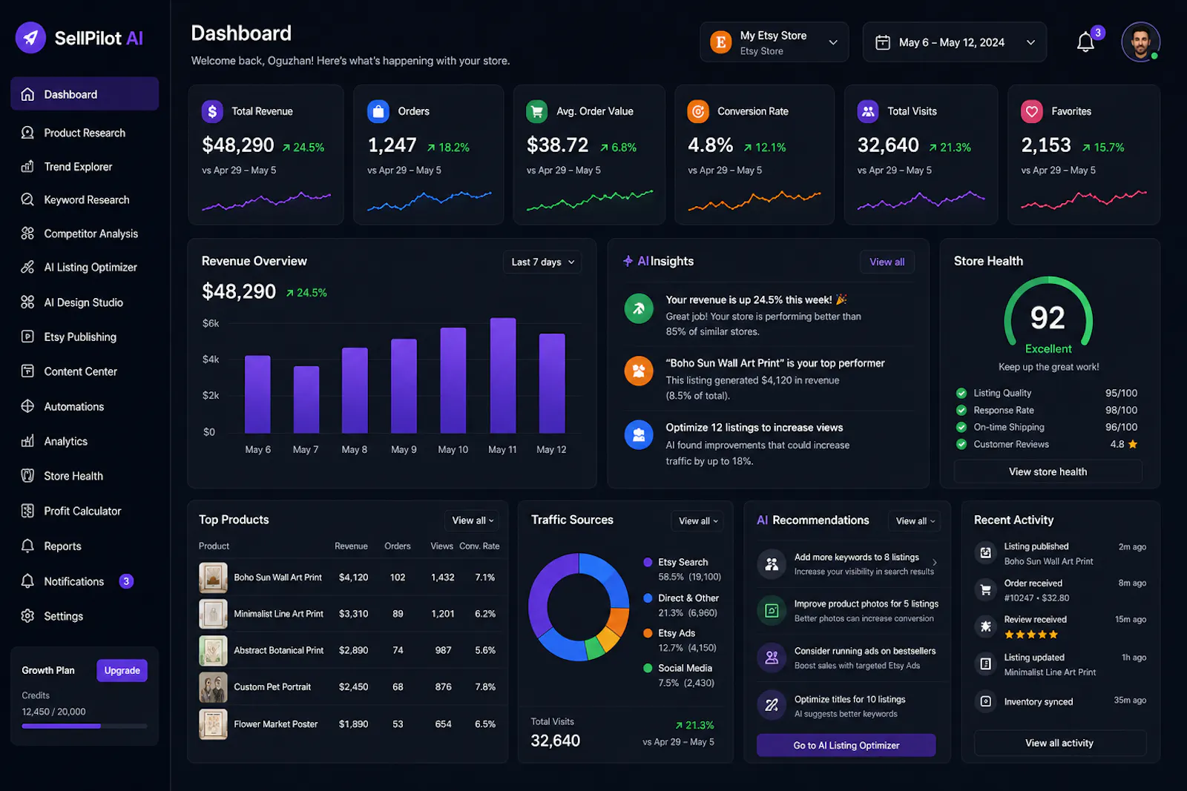The width and height of the screenshot is (1187, 791).
Task: Click the Optimize 12 listings insight icon
Action: [x=639, y=435]
